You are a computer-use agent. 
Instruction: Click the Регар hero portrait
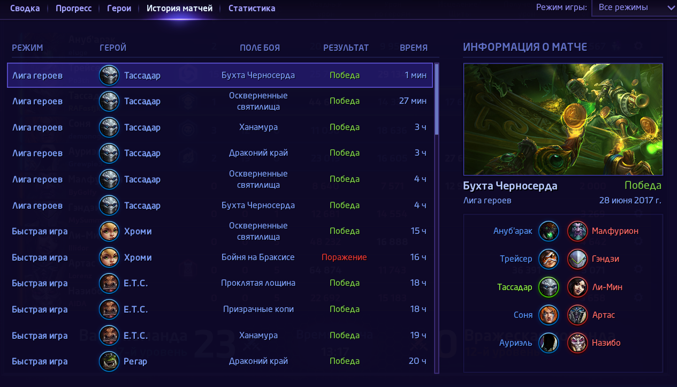(109, 361)
